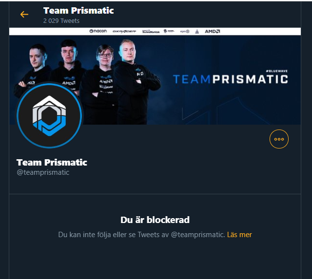The image size is (312, 279).
Task: Open Team Prismatic's hexagon profile picture
Action: point(49,116)
